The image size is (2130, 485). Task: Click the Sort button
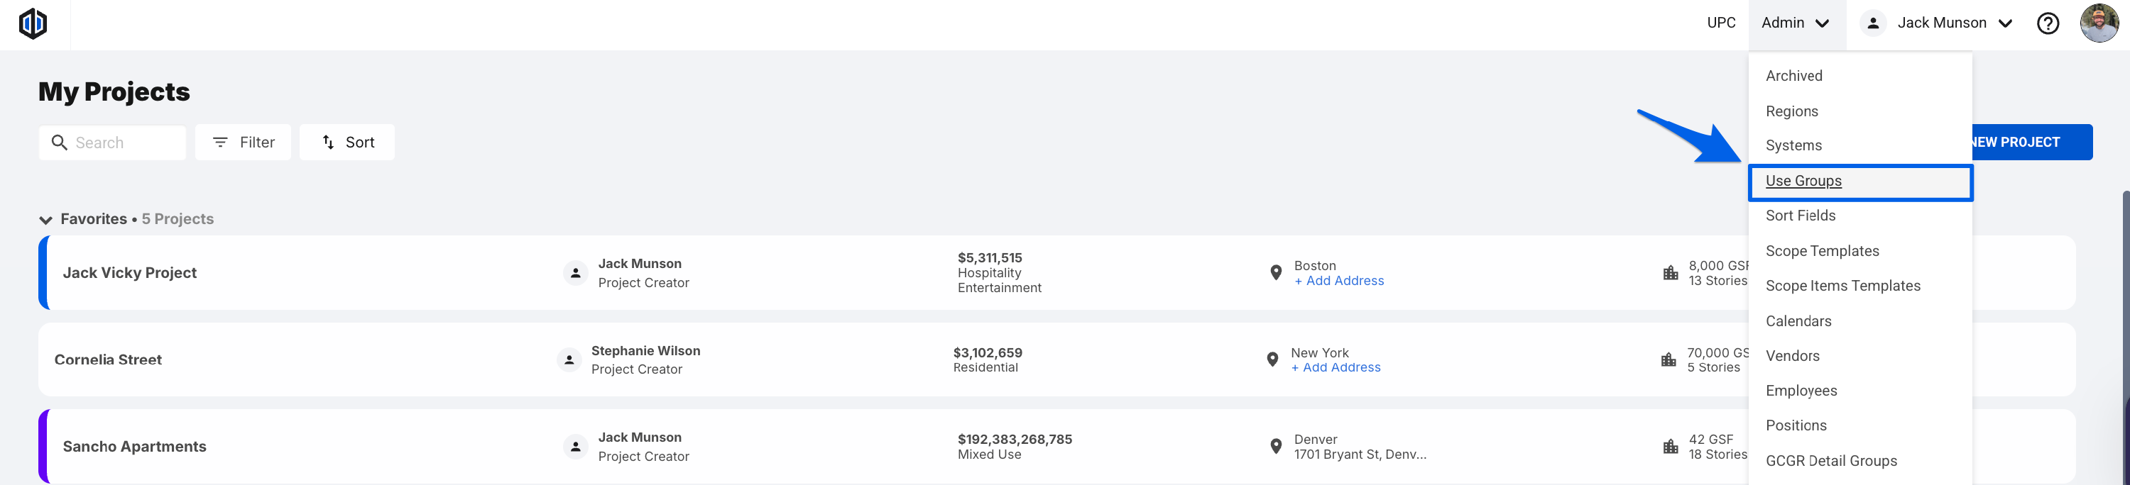(347, 143)
